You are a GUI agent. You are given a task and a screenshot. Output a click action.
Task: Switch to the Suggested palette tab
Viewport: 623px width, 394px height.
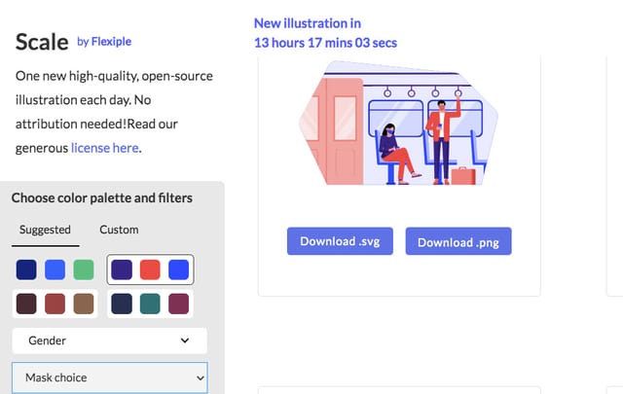[x=46, y=230]
